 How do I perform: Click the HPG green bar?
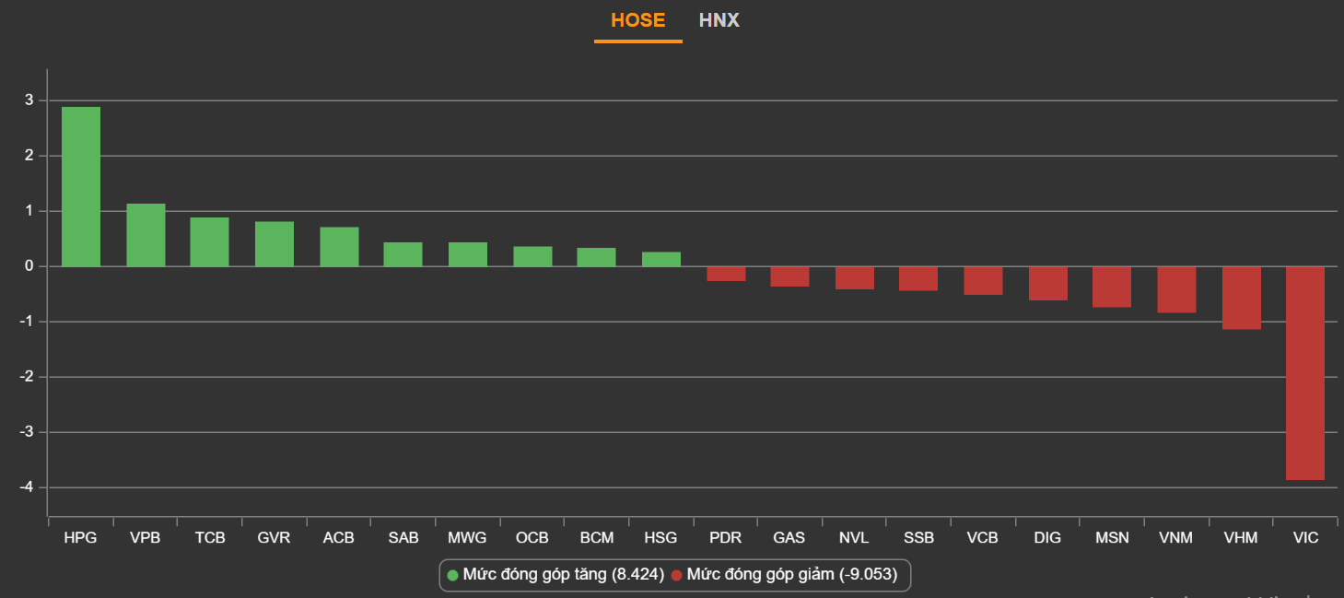pos(81,187)
